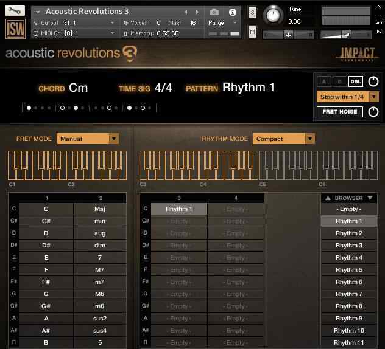Open the wrench instrument options icon

(15, 11)
